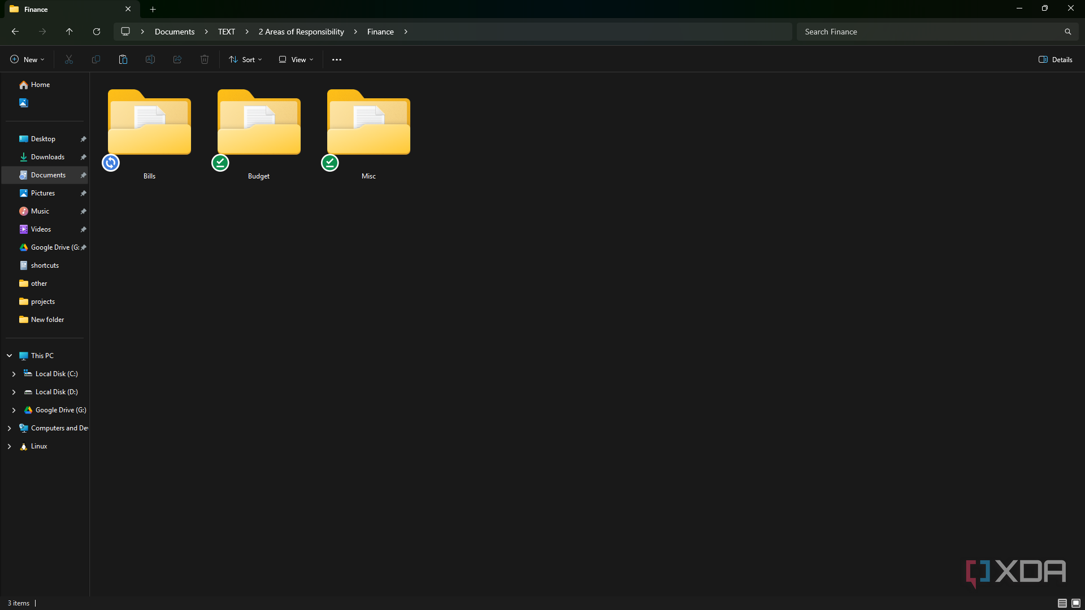The height and width of the screenshot is (610, 1085).
Task: Open the View dropdown menu
Action: tap(296, 59)
